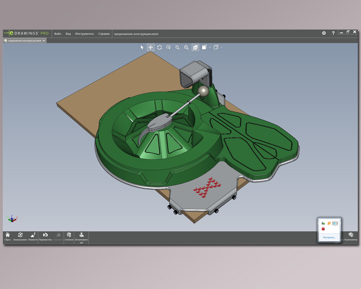The image size is (361, 289).
Task: Click the highlighted blue tray icon
Action: (335, 223)
